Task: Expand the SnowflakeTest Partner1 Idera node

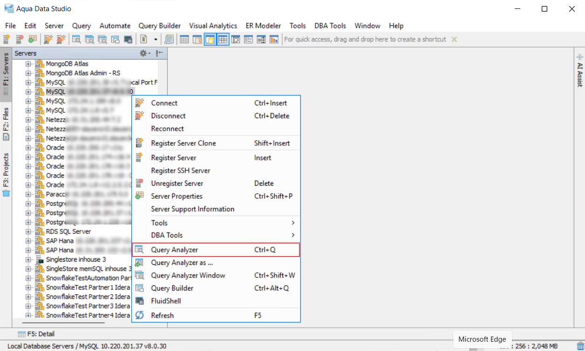Action: tap(28, 287)
